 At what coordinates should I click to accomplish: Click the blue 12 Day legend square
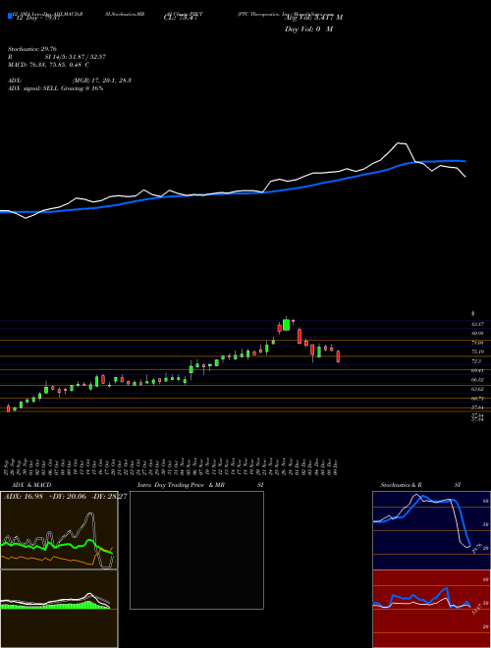point(11,17)
